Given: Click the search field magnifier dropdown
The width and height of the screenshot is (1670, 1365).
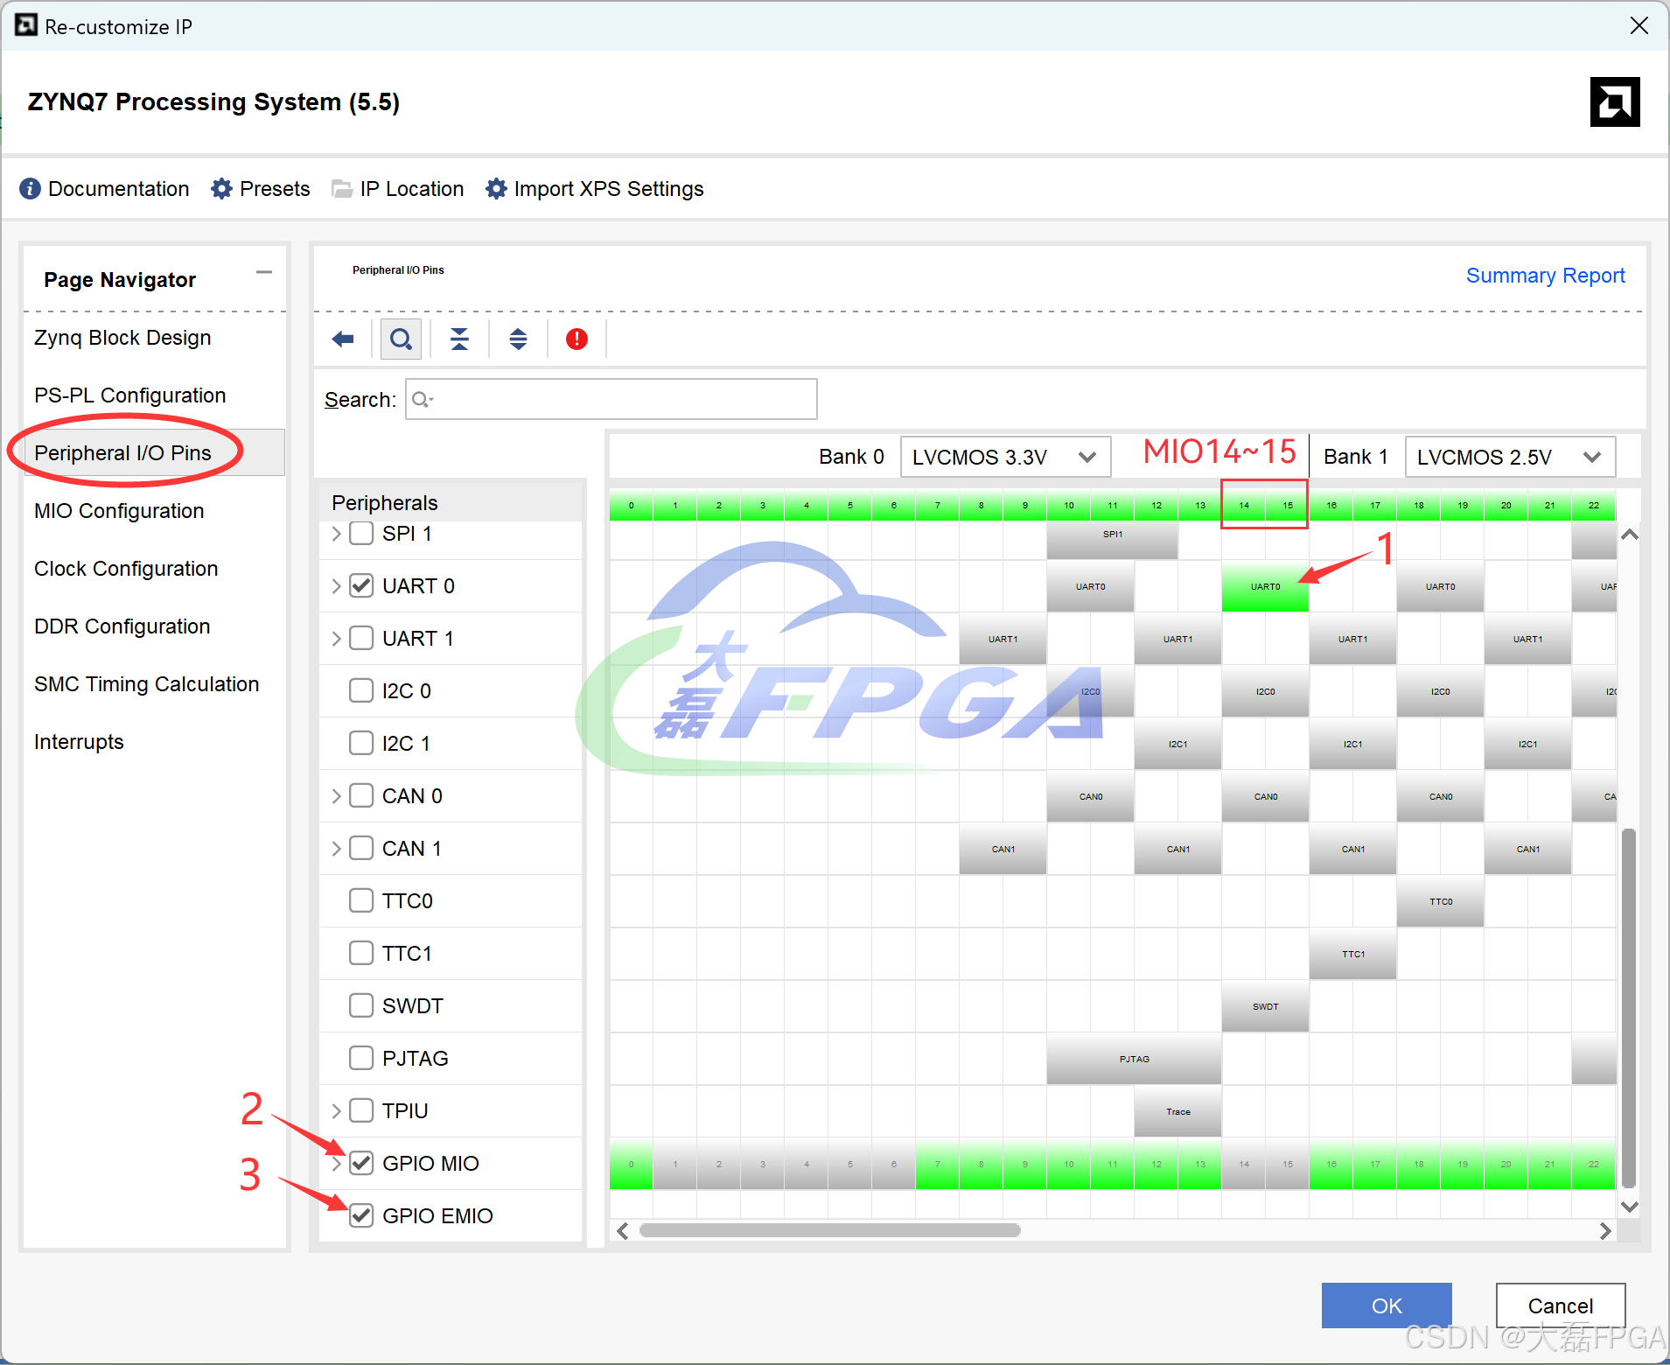Looking at the screenshot, I should (x=423, y=400).
